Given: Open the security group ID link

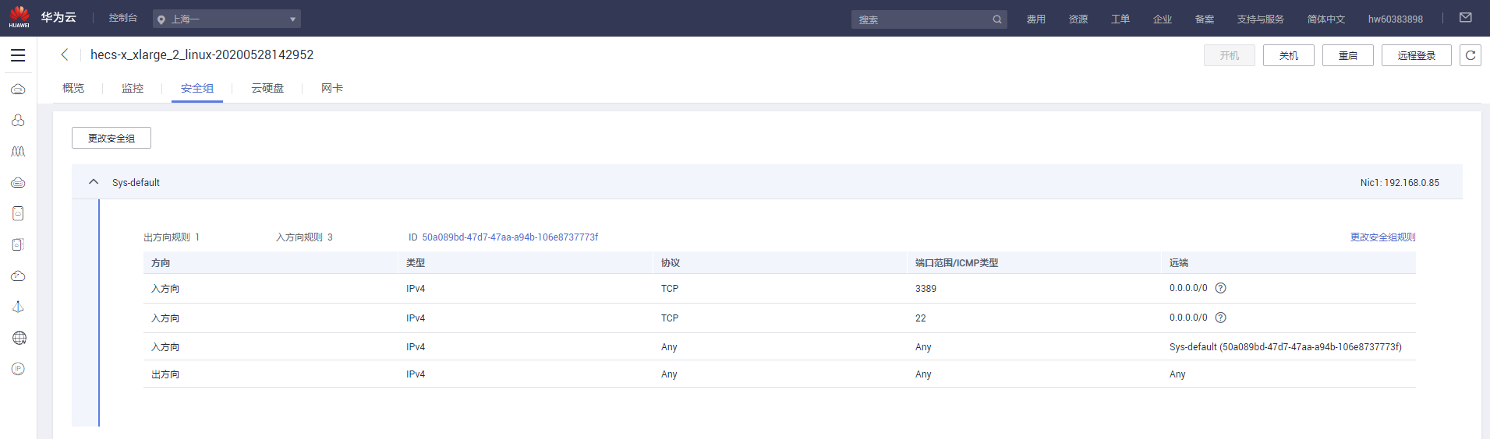Looking at the screenshot, I should pos(510,237).
